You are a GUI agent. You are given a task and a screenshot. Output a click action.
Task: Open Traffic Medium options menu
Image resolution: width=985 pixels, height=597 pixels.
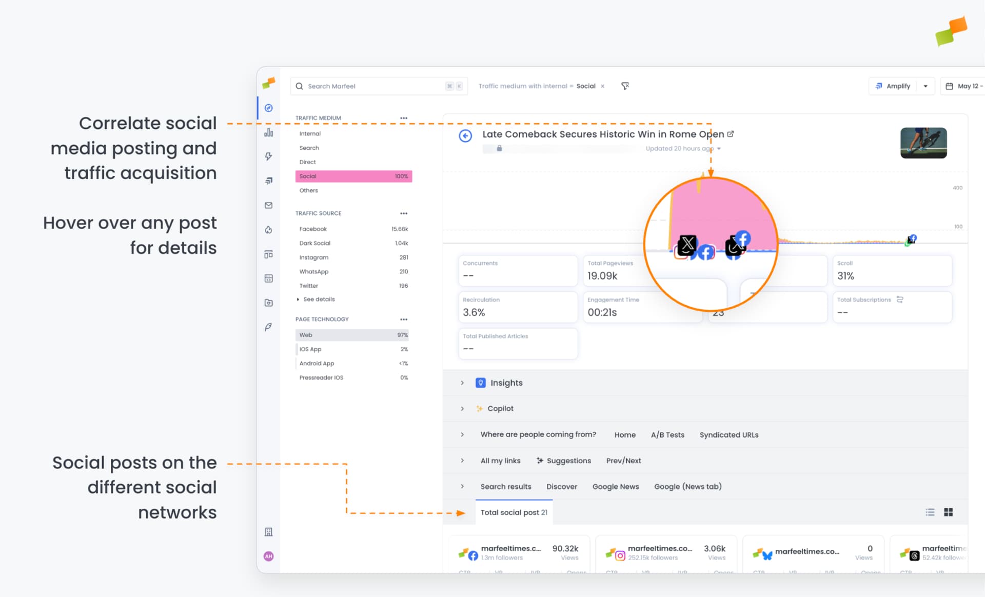[404, 118]
